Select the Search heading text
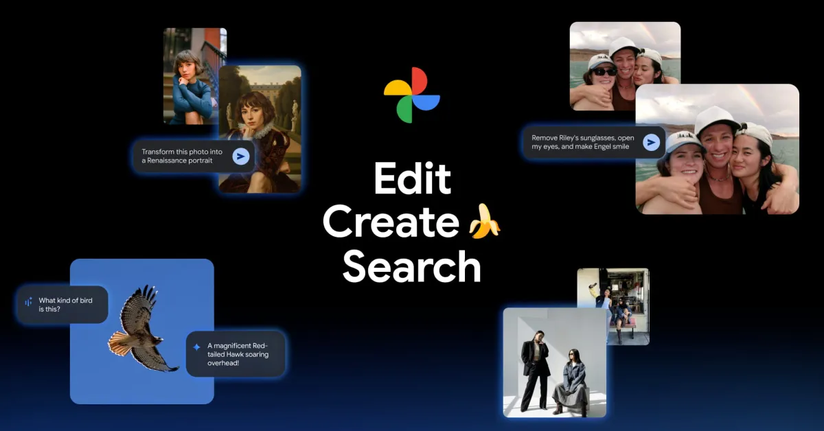This screenshot has width=824, height=431. click(x=411, y=268)
